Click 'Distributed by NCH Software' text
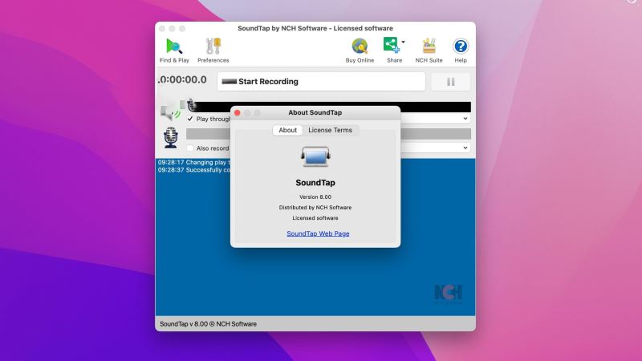This screenshot has height=361, width=642. point(315,208)
